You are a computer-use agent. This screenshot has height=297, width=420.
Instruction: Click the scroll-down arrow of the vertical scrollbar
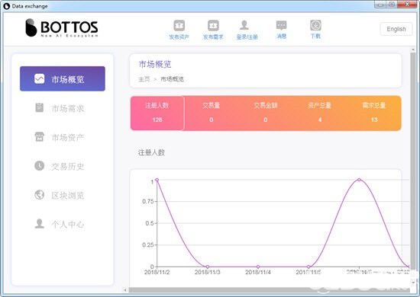(413, 283)
